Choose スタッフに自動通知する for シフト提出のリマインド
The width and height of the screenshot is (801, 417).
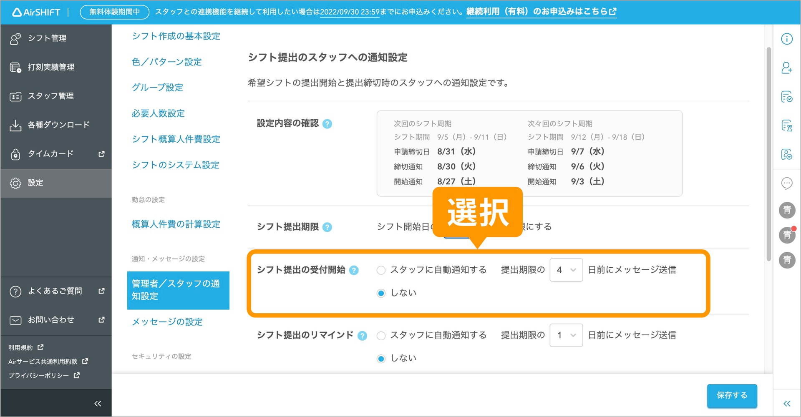(x=381, y=335)
